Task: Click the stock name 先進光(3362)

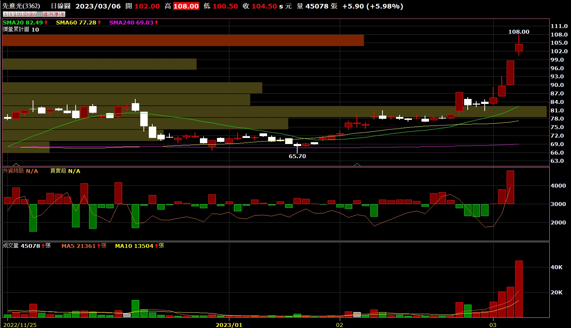Action: [x=21, y=6]
